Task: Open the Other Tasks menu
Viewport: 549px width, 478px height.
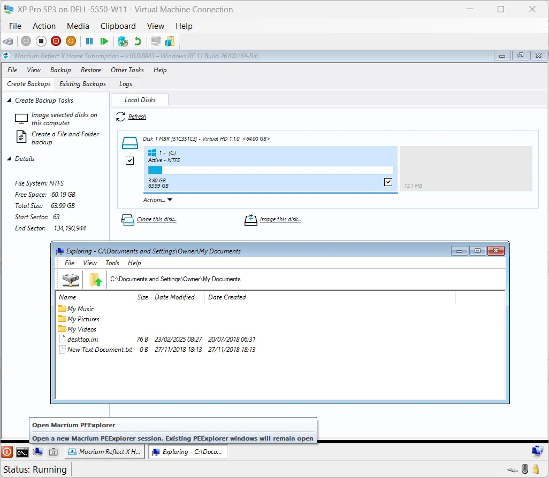Action: pyautogui.click(x=127, y=70)
